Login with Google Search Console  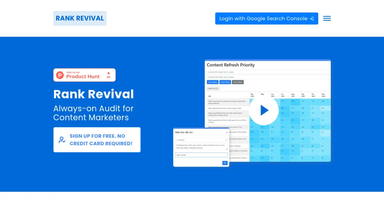click(267, 19)
